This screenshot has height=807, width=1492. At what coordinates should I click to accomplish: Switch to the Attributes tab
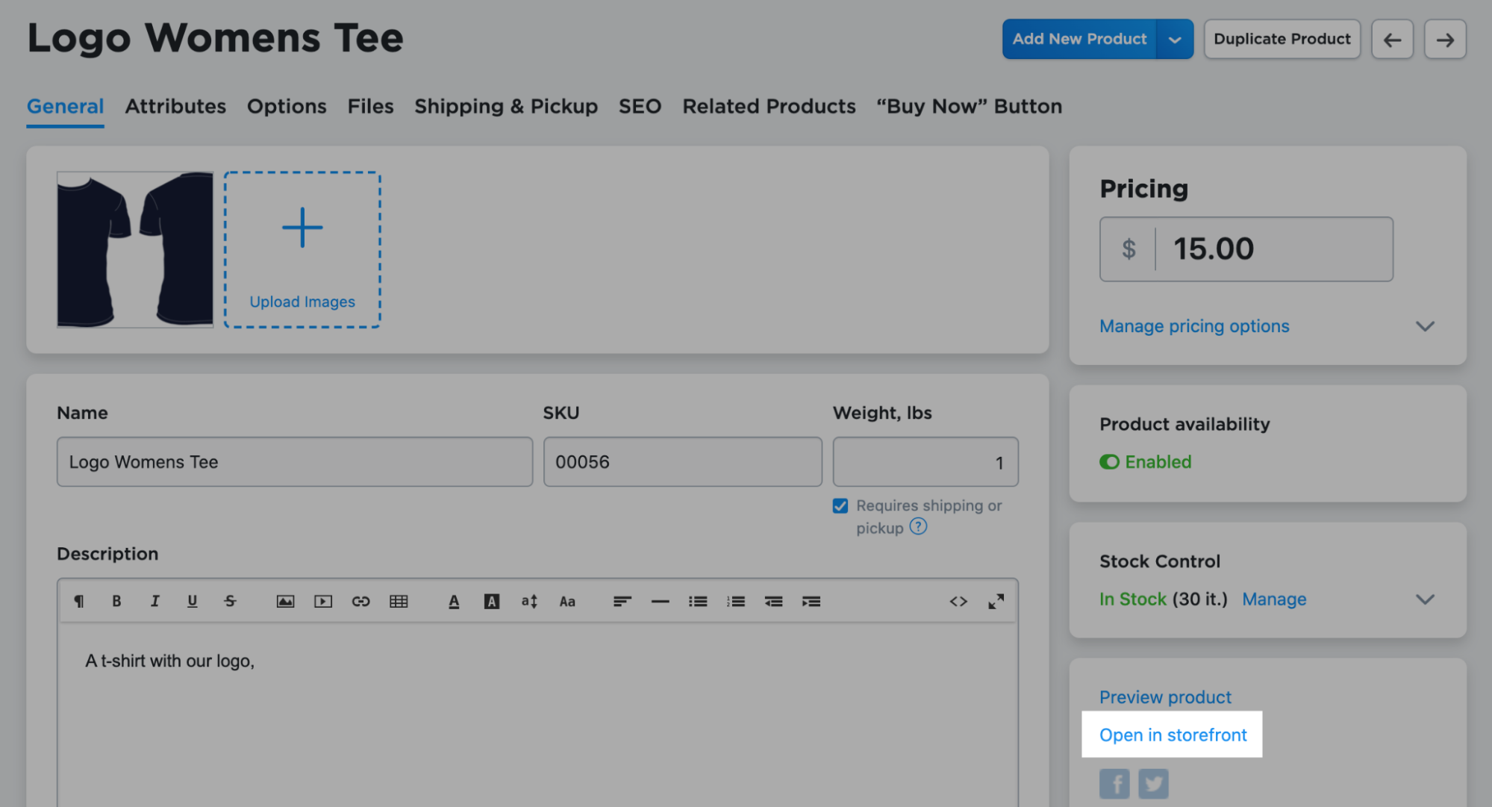175,106
